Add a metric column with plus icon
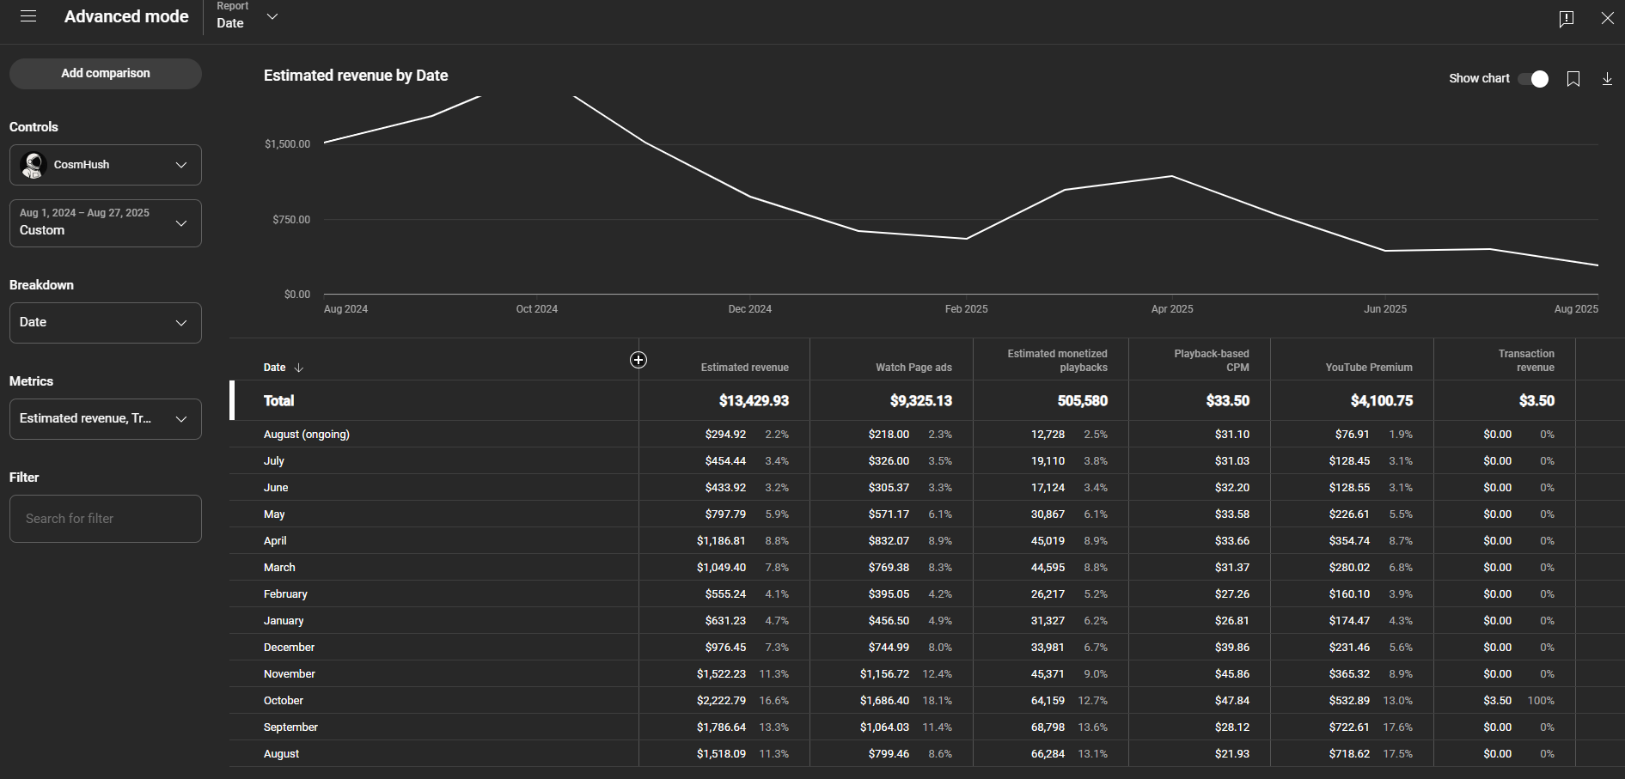The image size is (1625, 779). tap(638, 360)
